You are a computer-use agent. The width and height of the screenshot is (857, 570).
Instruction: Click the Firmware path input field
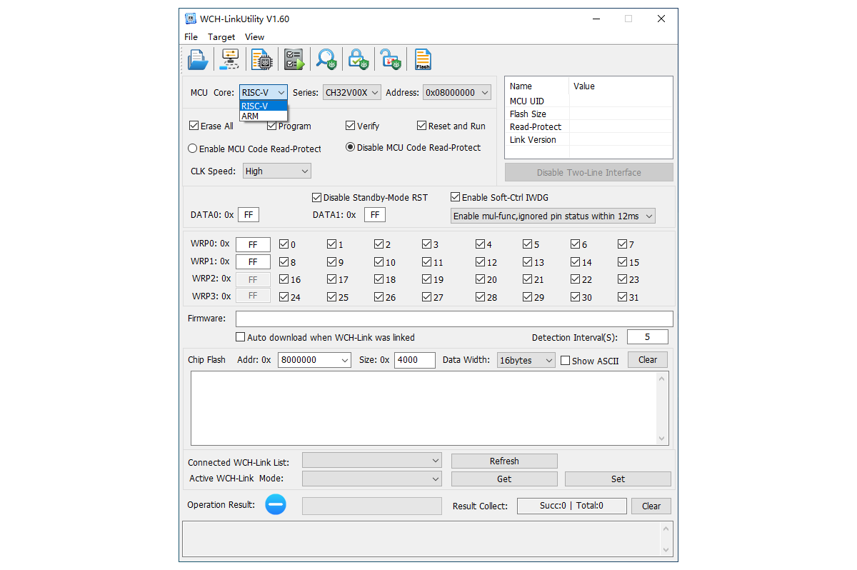pos(454,319)
